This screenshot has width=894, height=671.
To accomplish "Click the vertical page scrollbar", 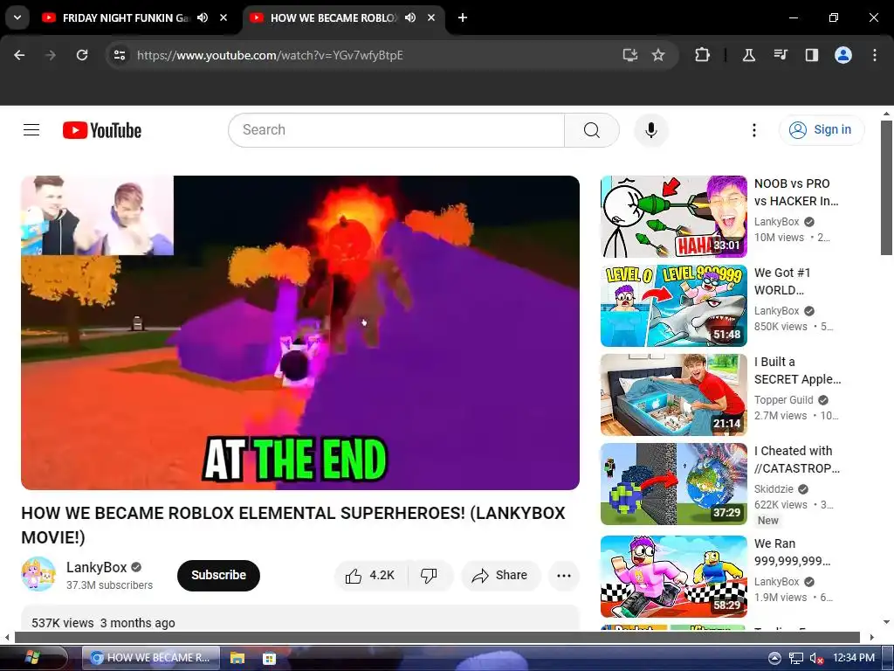I will (x=886, y=188).
